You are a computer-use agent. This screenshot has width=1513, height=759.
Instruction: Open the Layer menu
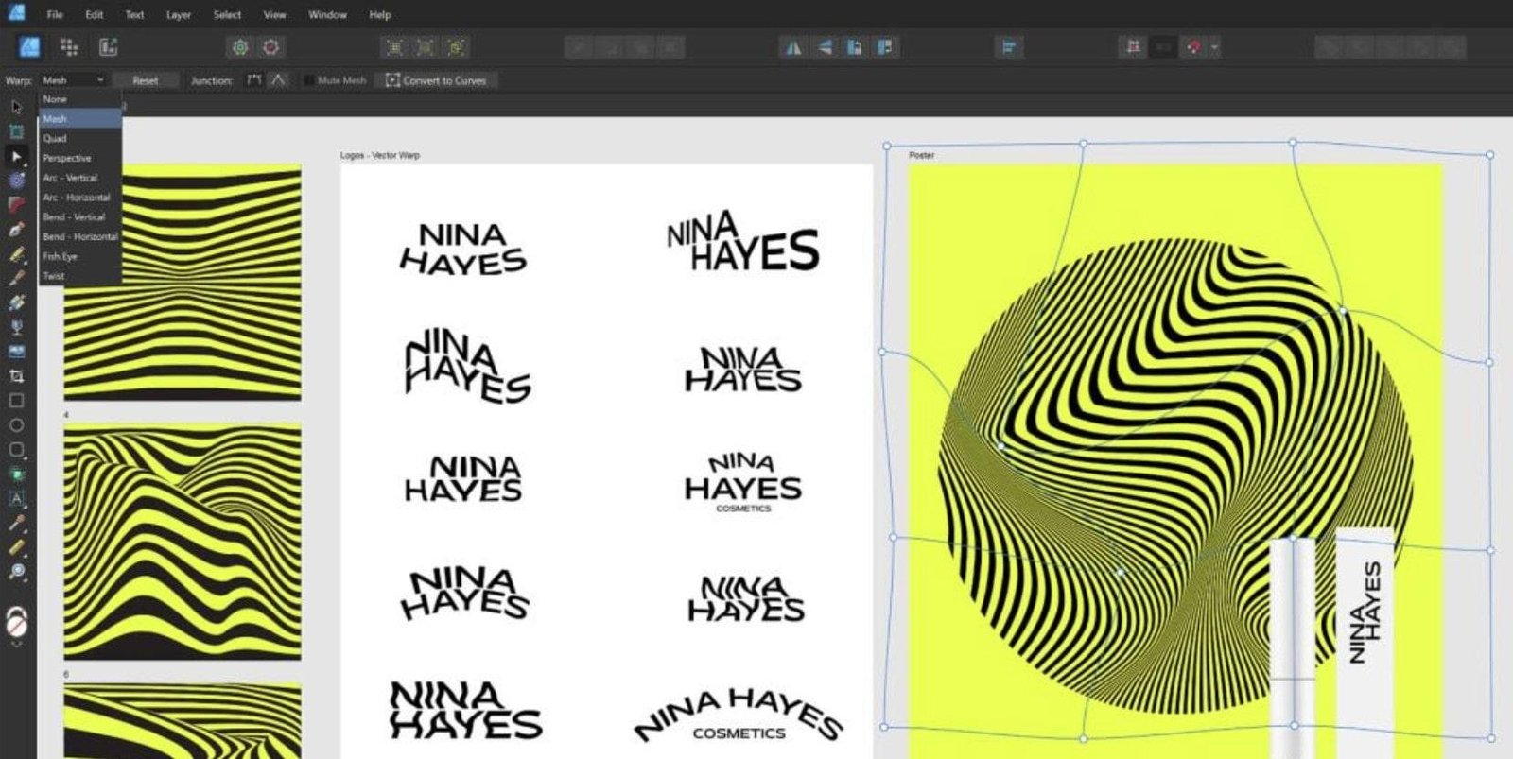179,15
